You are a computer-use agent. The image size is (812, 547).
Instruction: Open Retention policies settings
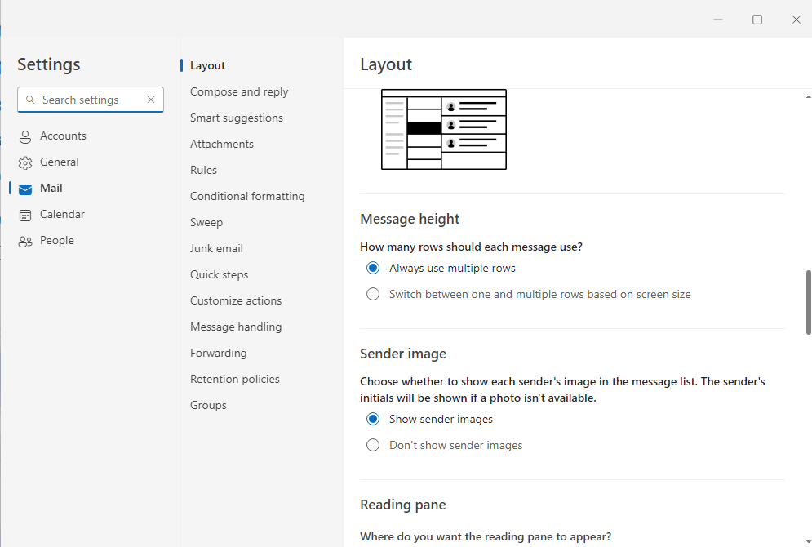(235, 379)
